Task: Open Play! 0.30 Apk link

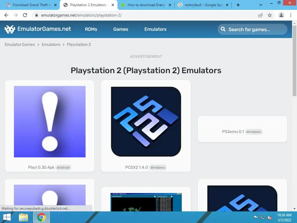Action: pos(41,168)
